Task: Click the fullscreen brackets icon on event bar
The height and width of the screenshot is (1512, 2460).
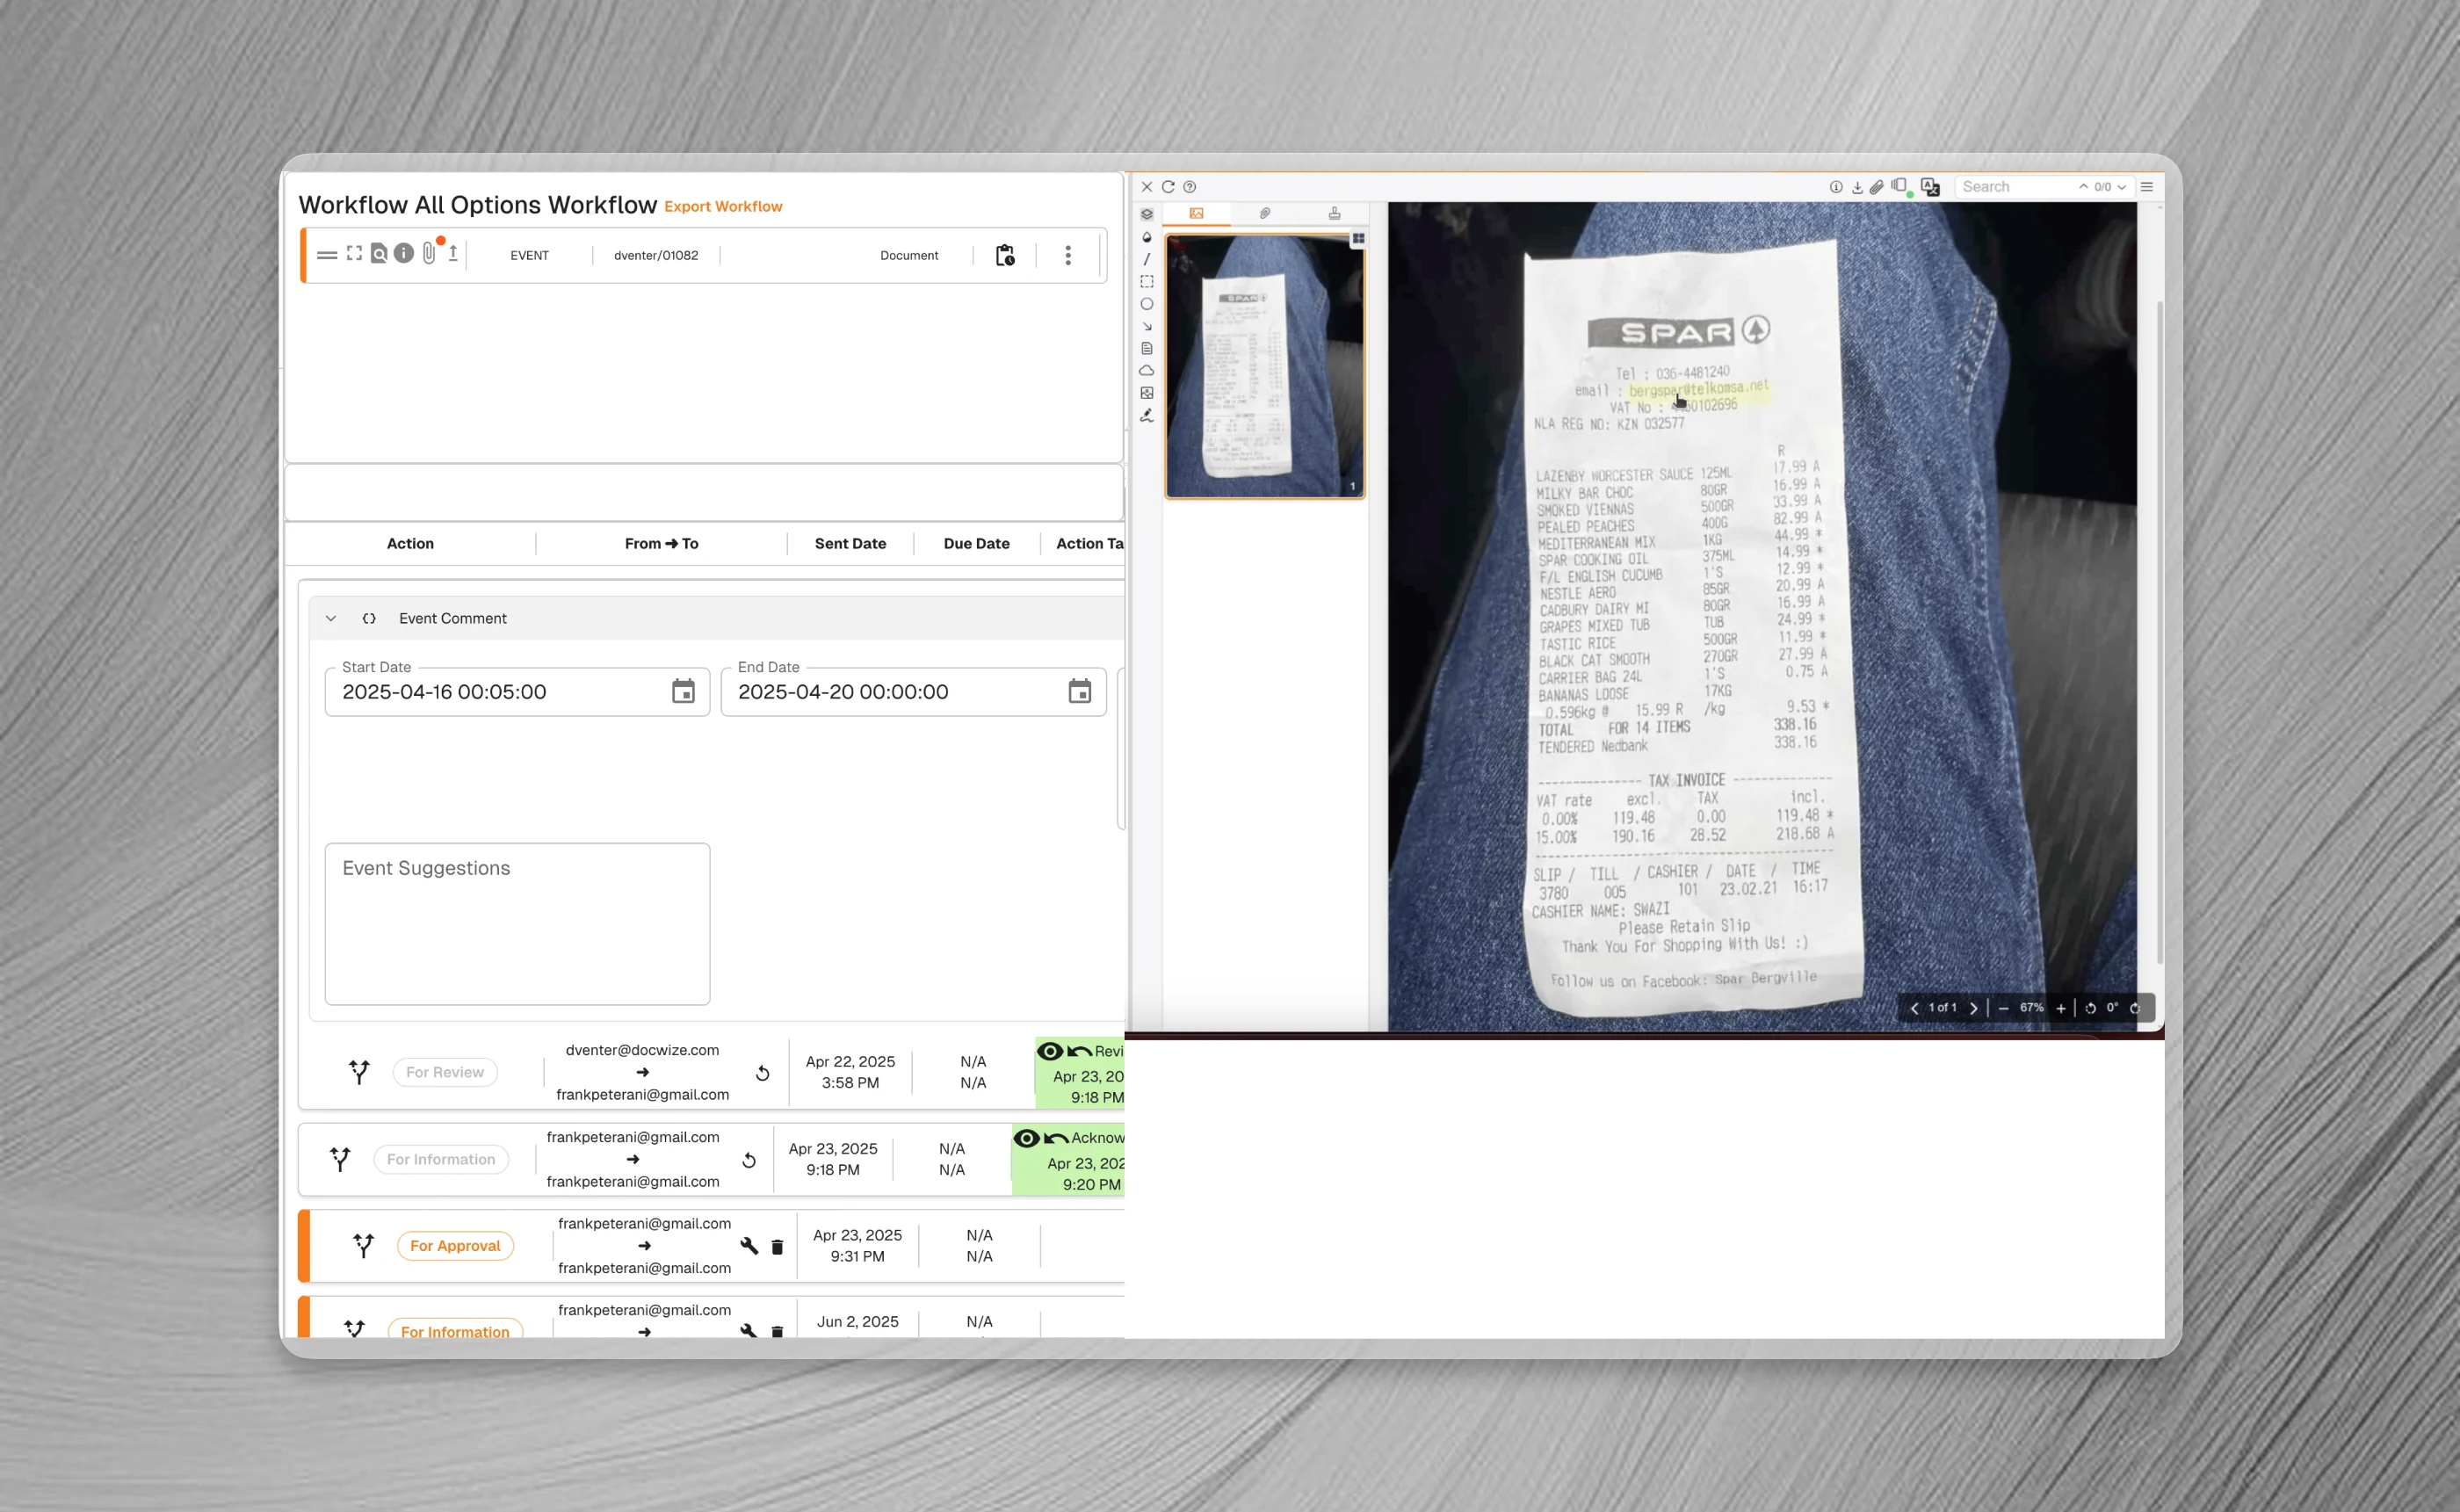Action: [354, 254]
